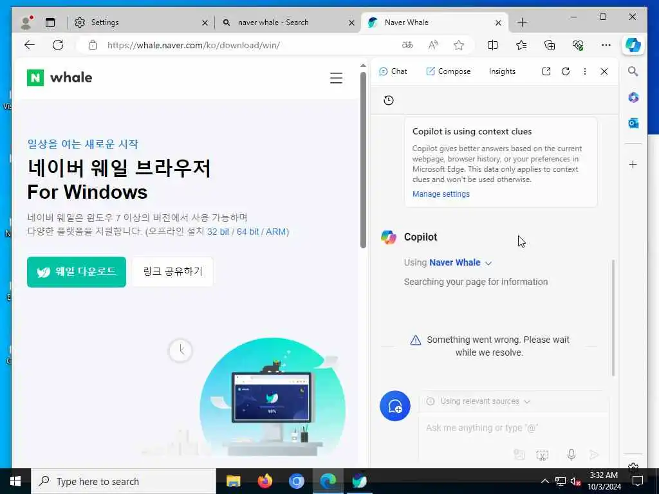Show translate options in address bar
Viewport: 659px width, 494px height.
click(x=407, y=45)
